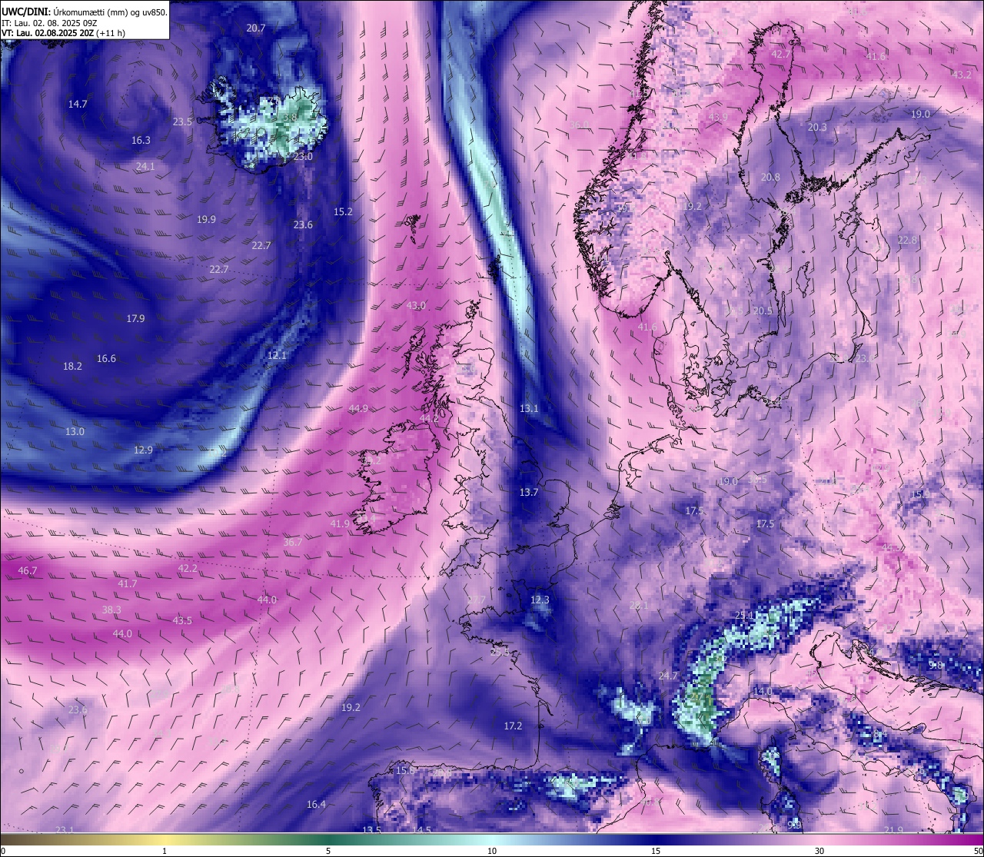Click the 19.9 value label
This screenshot has height=857, width=984.
pyautogui.click(x=206, y=219)
